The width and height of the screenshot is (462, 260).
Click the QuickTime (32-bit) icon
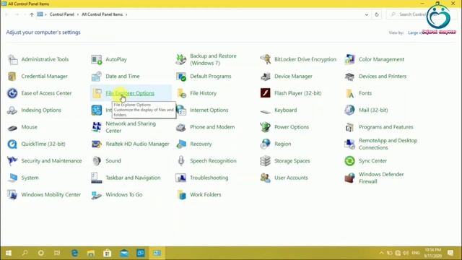12,144
